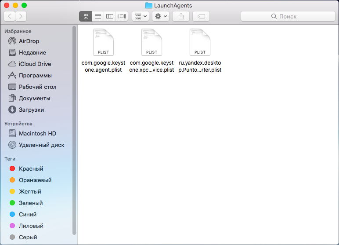Select the Желтый tag label
Screen dimensions: 339x245
(x=30, y=191)
